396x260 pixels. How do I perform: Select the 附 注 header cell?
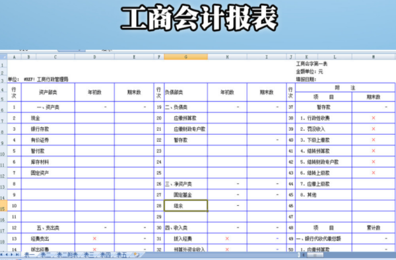click(x=345, y=88)
